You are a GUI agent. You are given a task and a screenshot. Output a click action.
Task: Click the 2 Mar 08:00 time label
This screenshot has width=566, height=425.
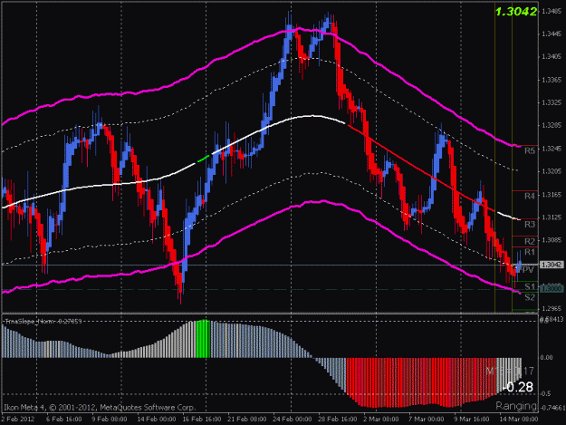[x=381, y=419]
